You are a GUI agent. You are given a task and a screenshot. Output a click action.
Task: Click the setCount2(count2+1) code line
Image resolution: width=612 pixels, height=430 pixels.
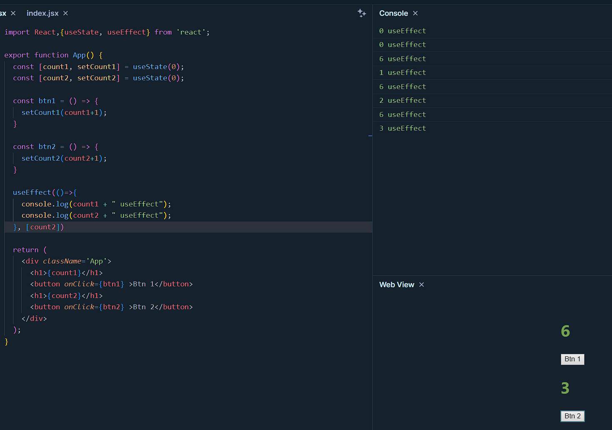pyautogui.click(x=64, y=159)
